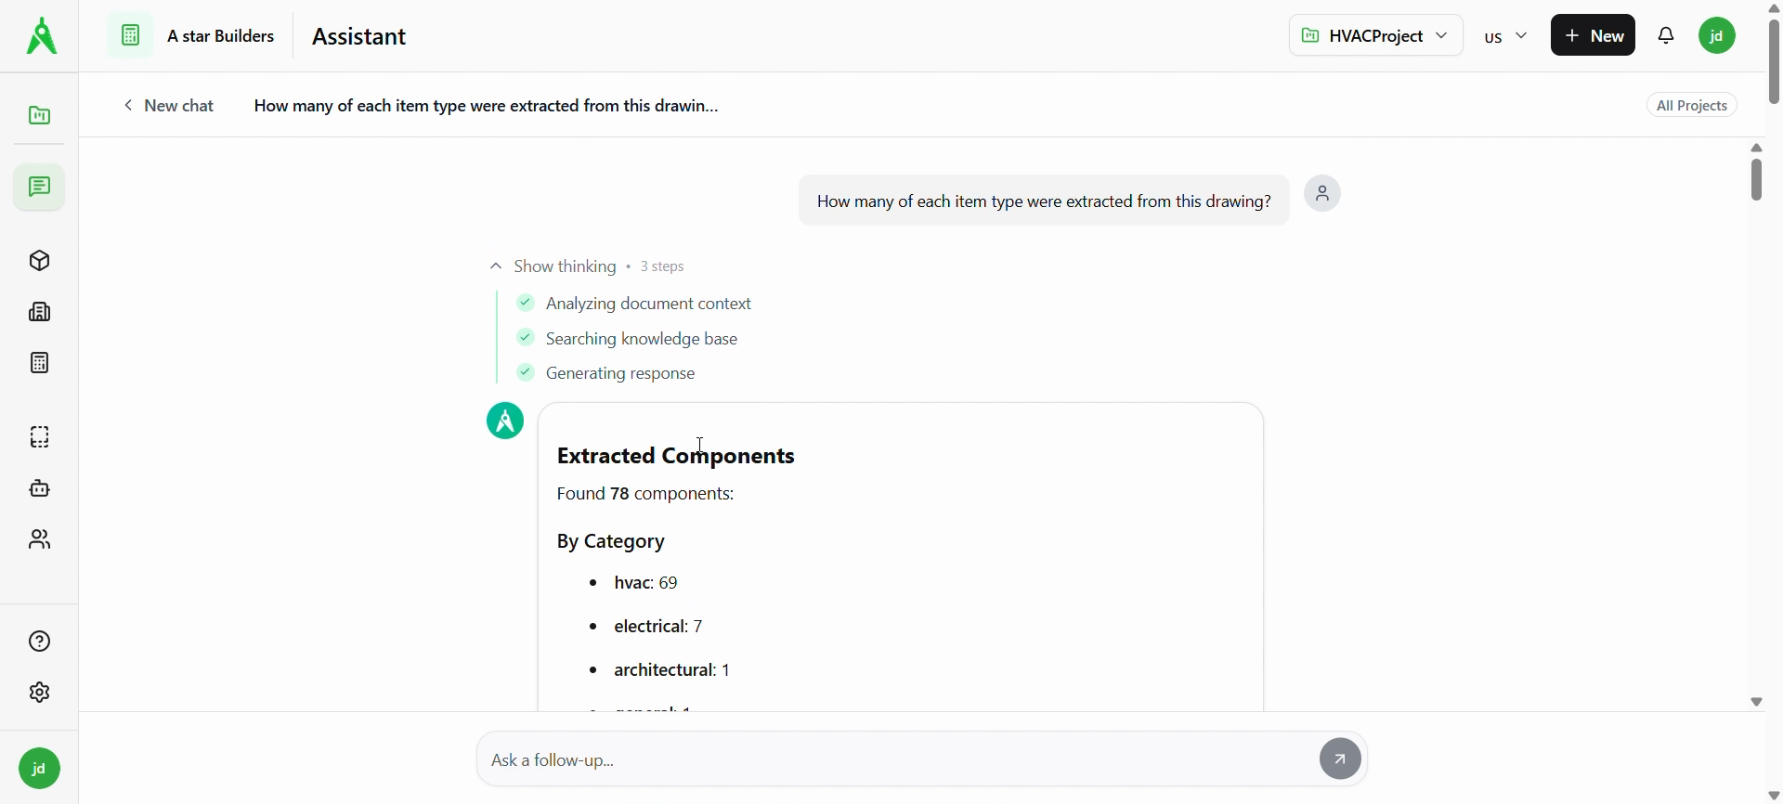Open the team members sidebar icon
1783x804 pixels.
tap(40, 539)
